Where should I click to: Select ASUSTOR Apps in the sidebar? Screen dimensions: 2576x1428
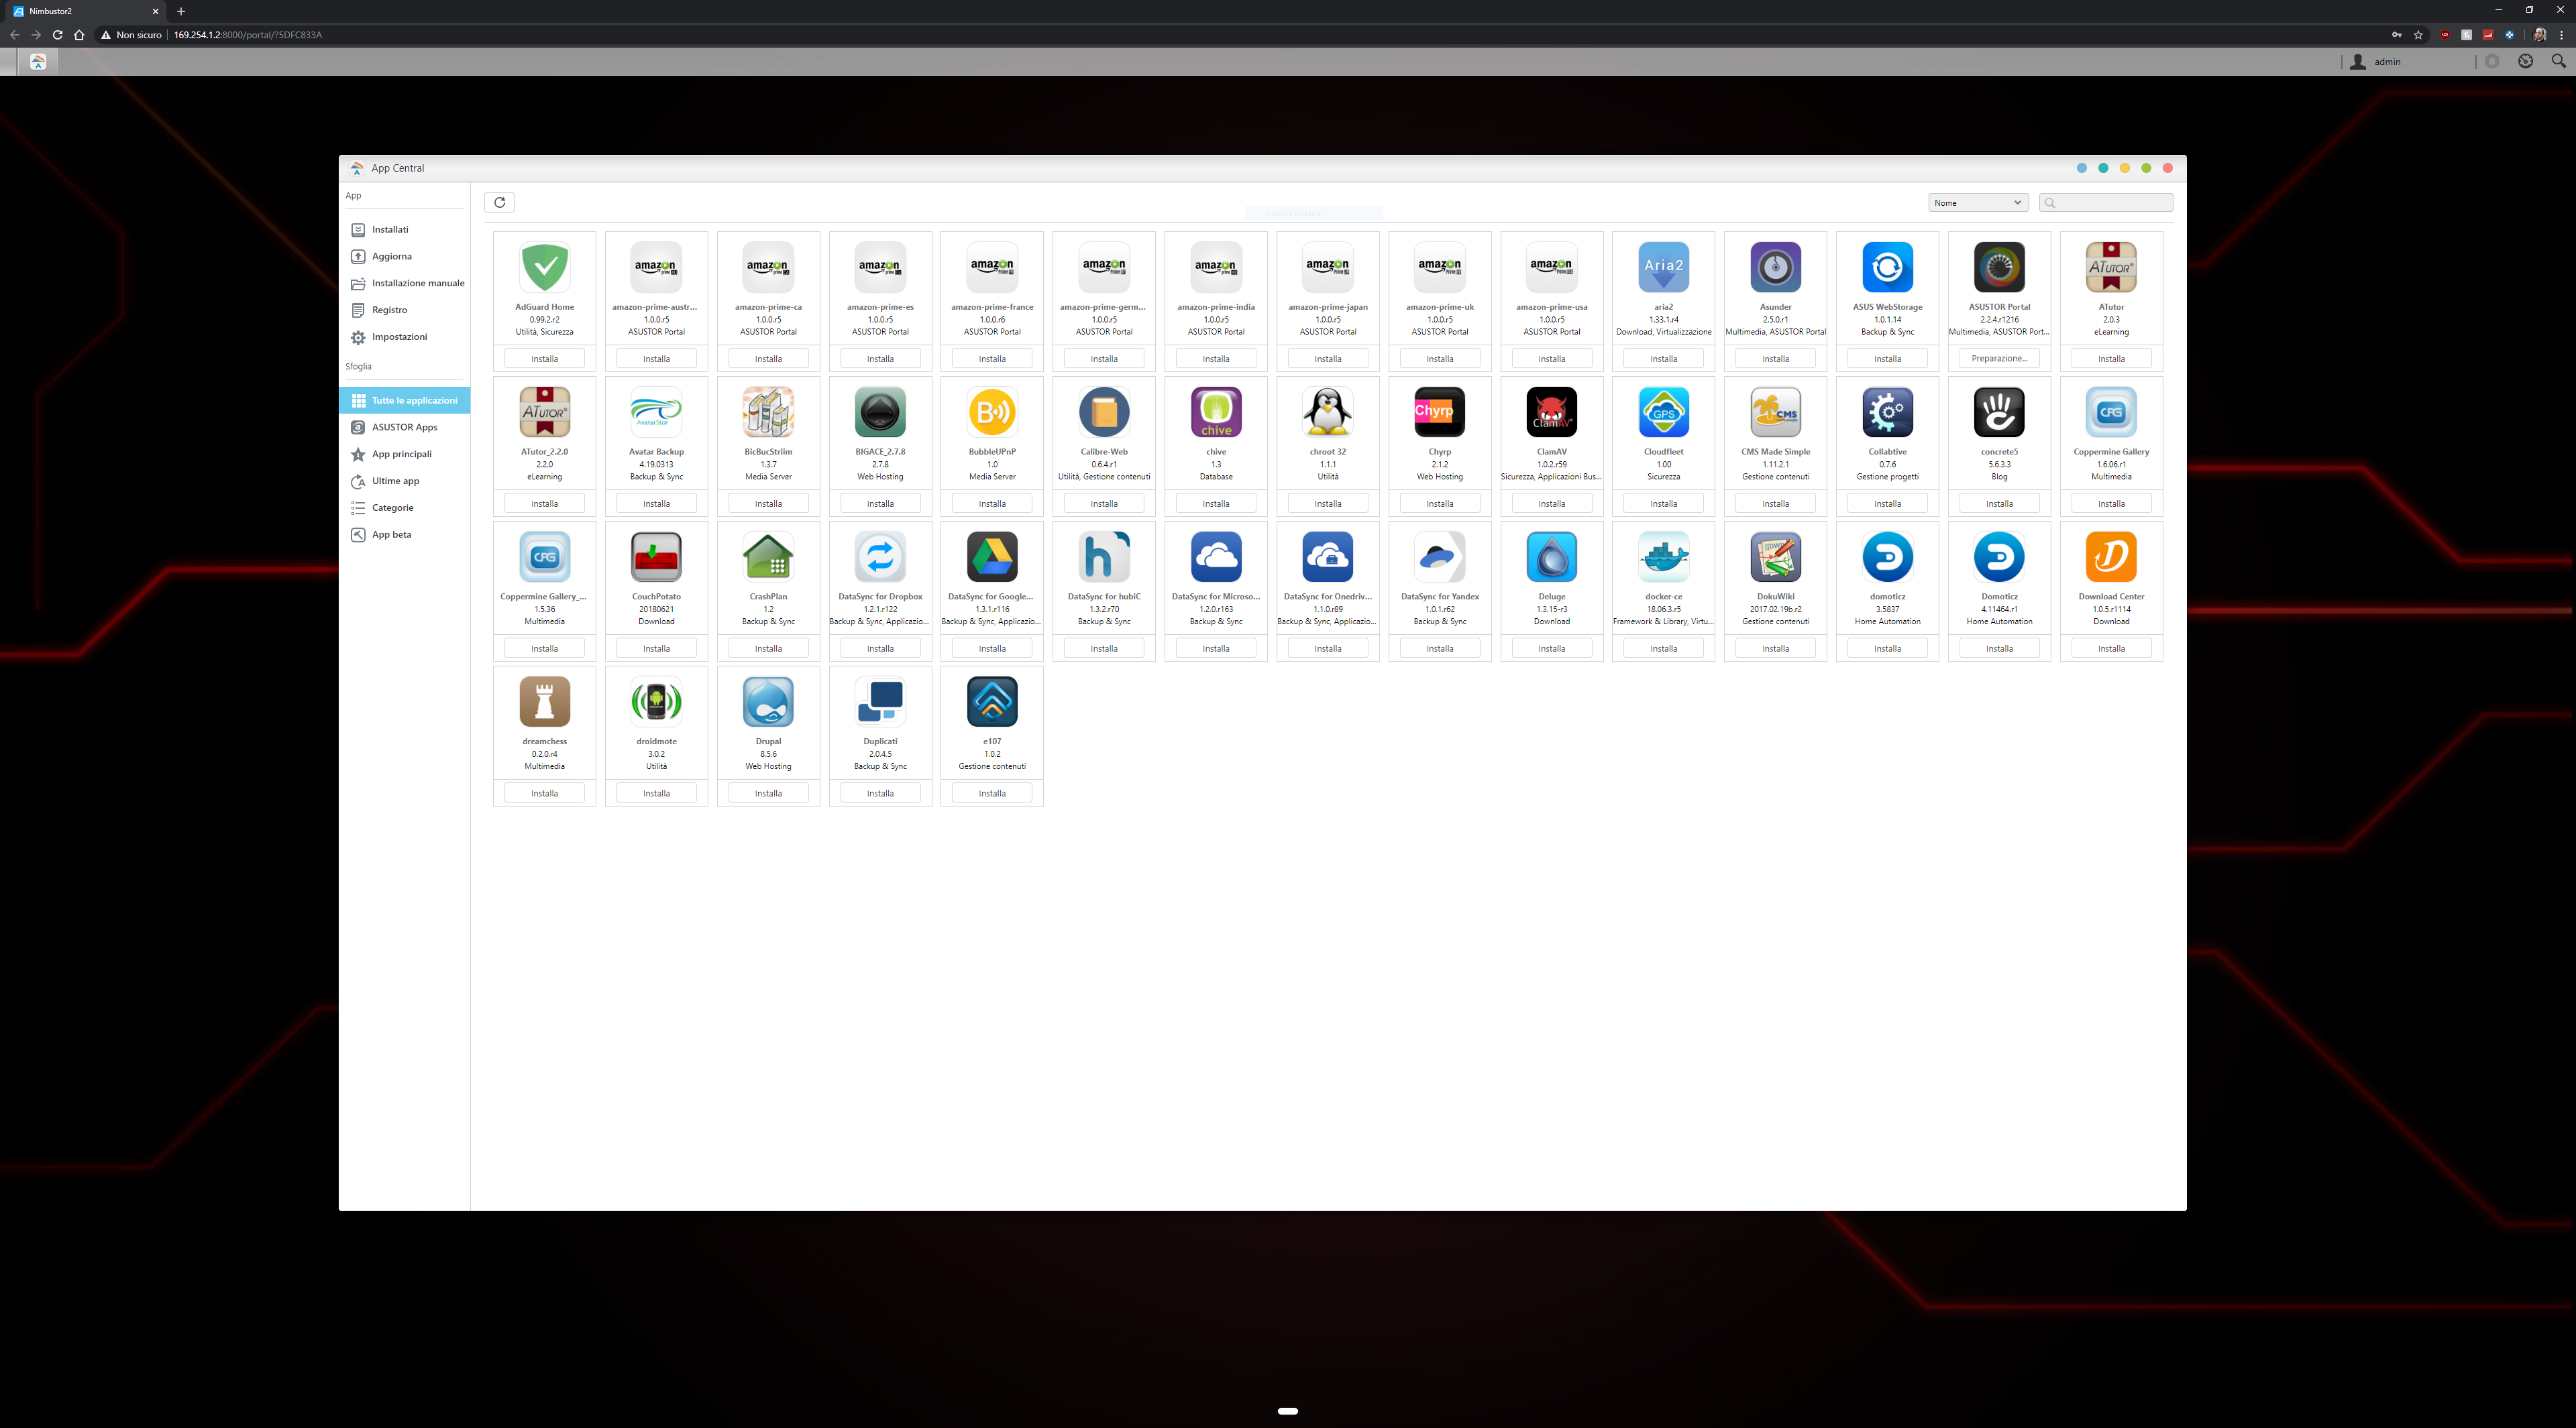tap(404, 428)
